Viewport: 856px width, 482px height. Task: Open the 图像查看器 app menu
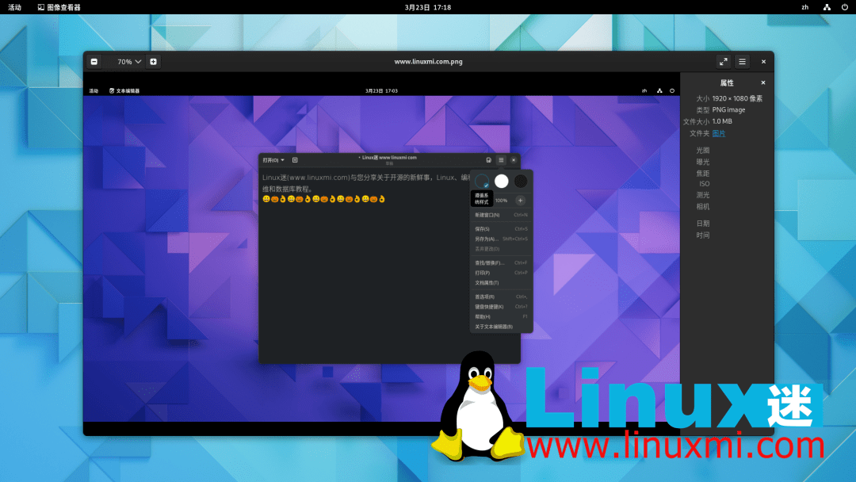(59, 7)
